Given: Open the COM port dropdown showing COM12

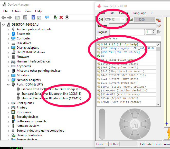Looking at the screenshot, I should click(115, 20).
